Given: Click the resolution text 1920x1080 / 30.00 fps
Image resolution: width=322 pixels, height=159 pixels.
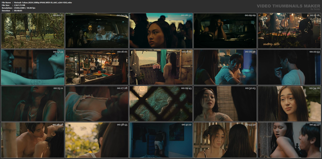Looking at the screenshot, I should click(x=25, y=8).
